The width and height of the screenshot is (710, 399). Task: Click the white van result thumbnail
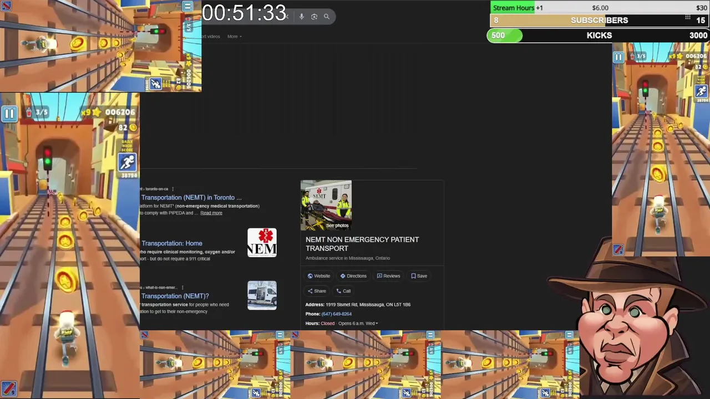262,295
